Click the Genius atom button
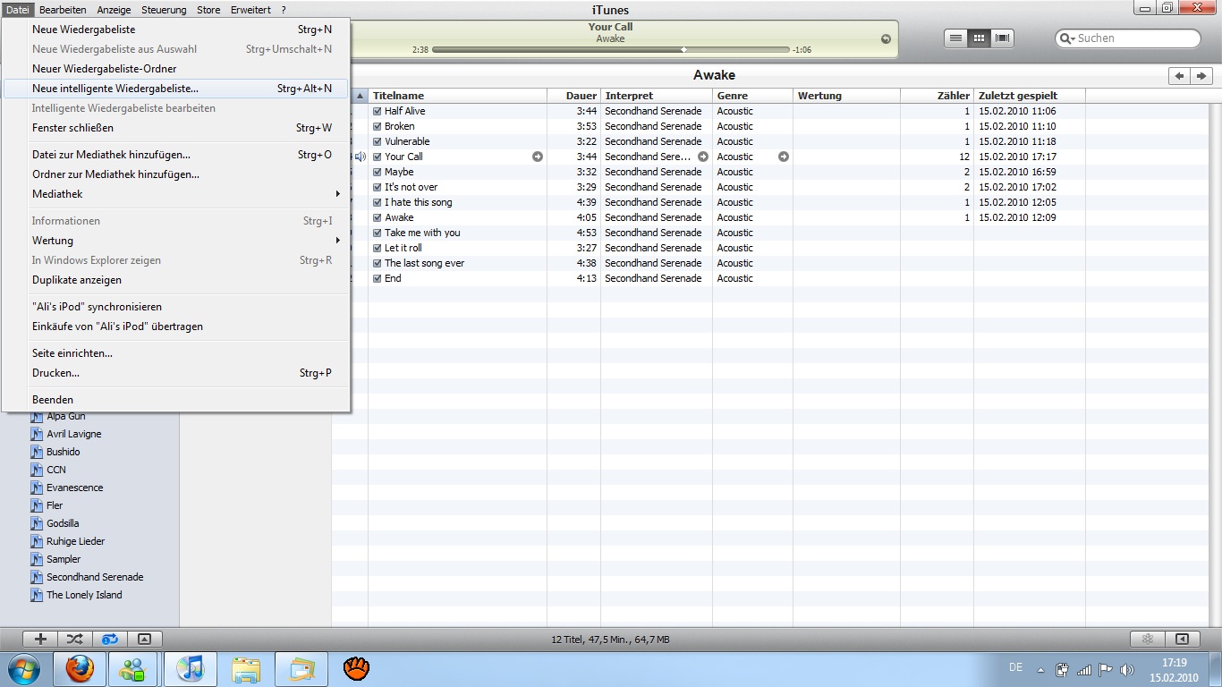1222x687 pixels. pos(1147,639)
